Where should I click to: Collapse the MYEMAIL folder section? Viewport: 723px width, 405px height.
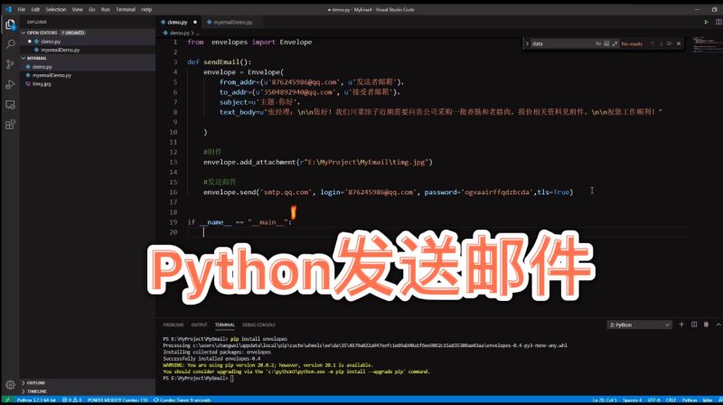click(88, 58)
